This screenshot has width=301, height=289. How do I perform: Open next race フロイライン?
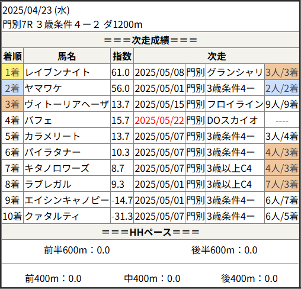(x=235, y=104)
